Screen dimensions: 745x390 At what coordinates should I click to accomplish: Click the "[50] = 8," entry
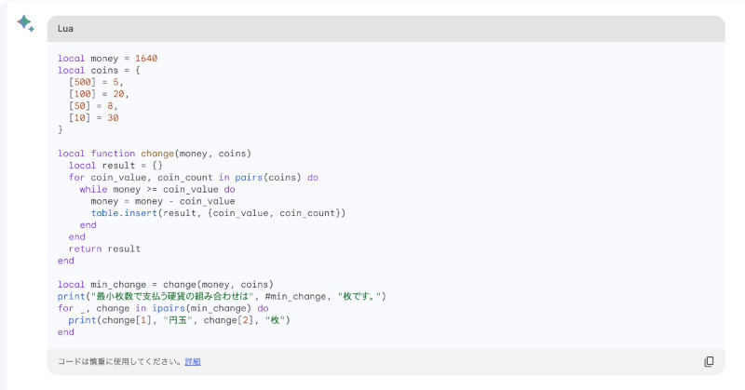pos(93,106)
